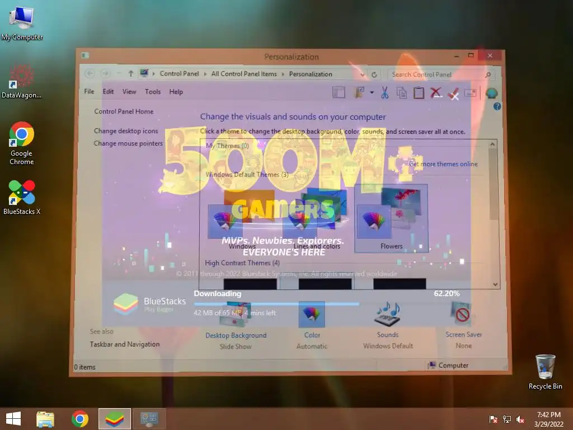Click the Action Center flag tray icon
The height and width of the screenshot is (430, 573).
pos(494,419)
